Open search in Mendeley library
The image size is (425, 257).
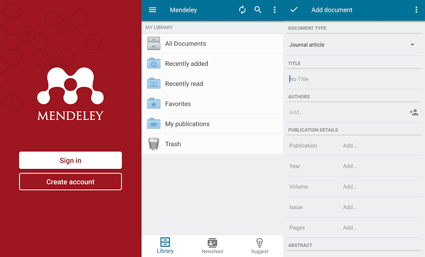click(x=258, y=10)
